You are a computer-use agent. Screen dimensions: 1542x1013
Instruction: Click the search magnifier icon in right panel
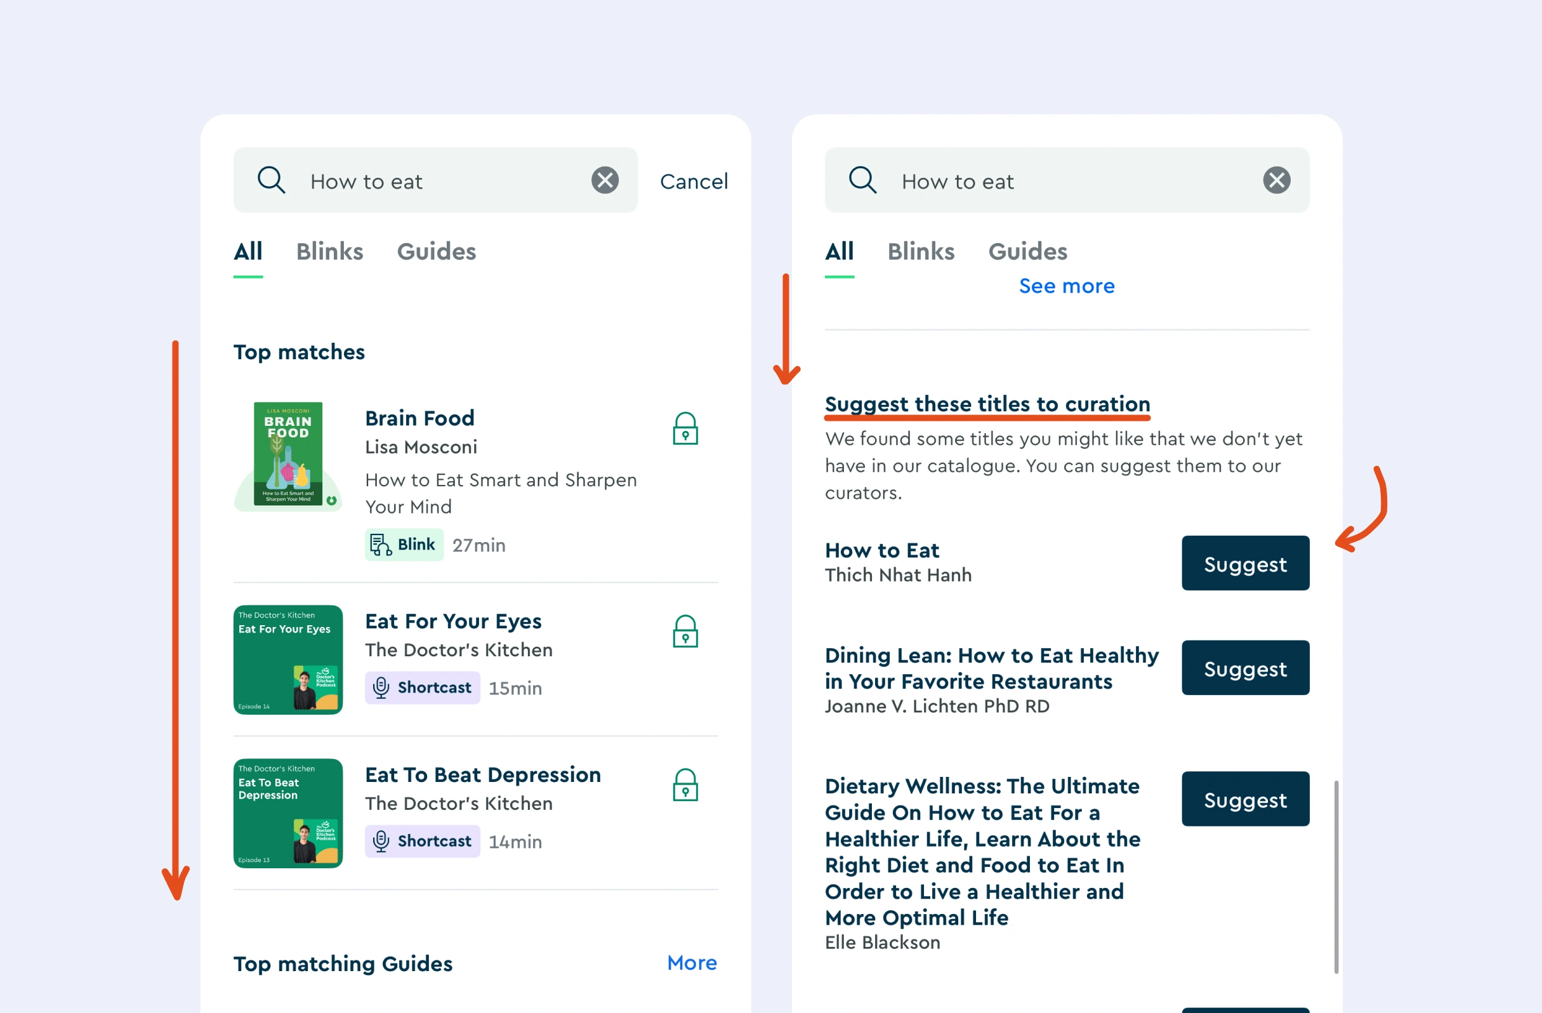pyautogui.click(x=862, y=180)
